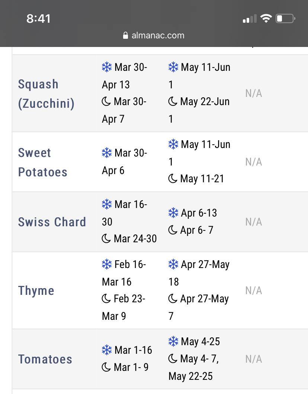308x394 pixels.
Task: Tap the lock icon beside almanac.com
Action: (x=125, y=35)
